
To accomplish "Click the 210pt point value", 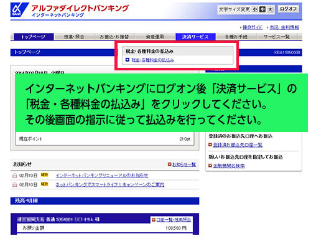I will (x=185, y=139).
